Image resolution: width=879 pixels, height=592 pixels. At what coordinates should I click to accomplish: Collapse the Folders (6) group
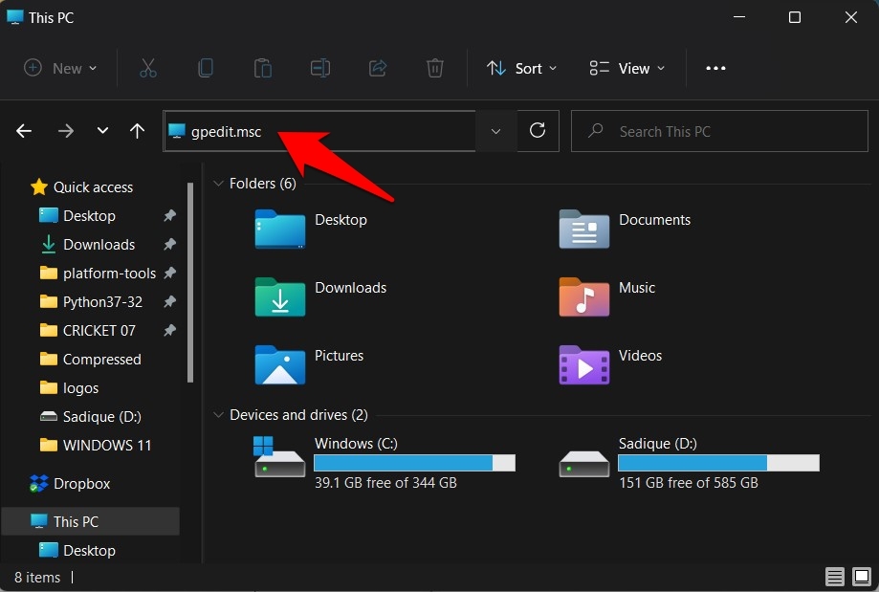[218, 184]
